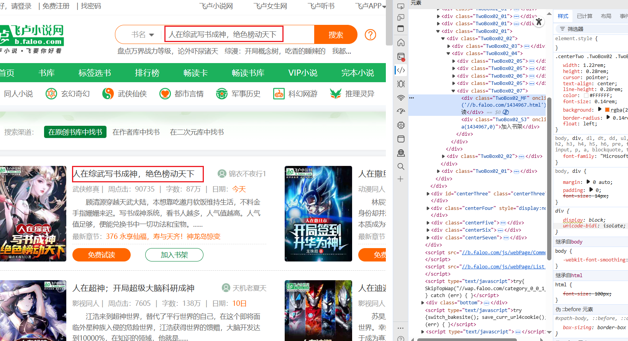The width and height of the screenshot is (628, 341).
Task: Expand the TwoBox02_06 div node
Action: 454,76
